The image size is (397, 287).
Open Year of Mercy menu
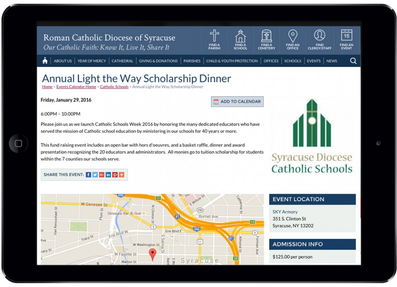click(91, 61)
